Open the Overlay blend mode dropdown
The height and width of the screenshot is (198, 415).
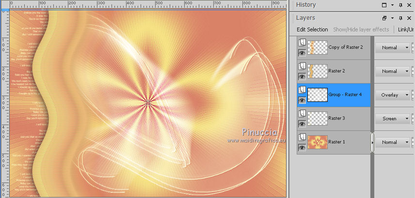tap(393, 95)
